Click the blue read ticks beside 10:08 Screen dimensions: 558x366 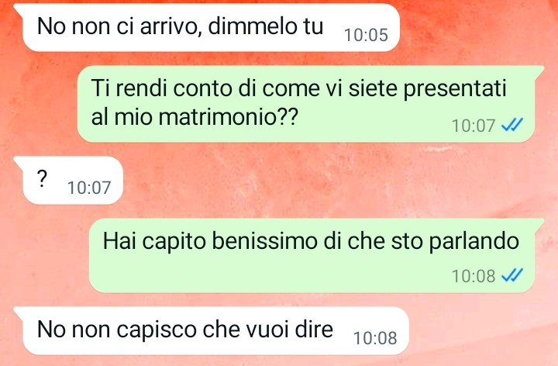511,275
